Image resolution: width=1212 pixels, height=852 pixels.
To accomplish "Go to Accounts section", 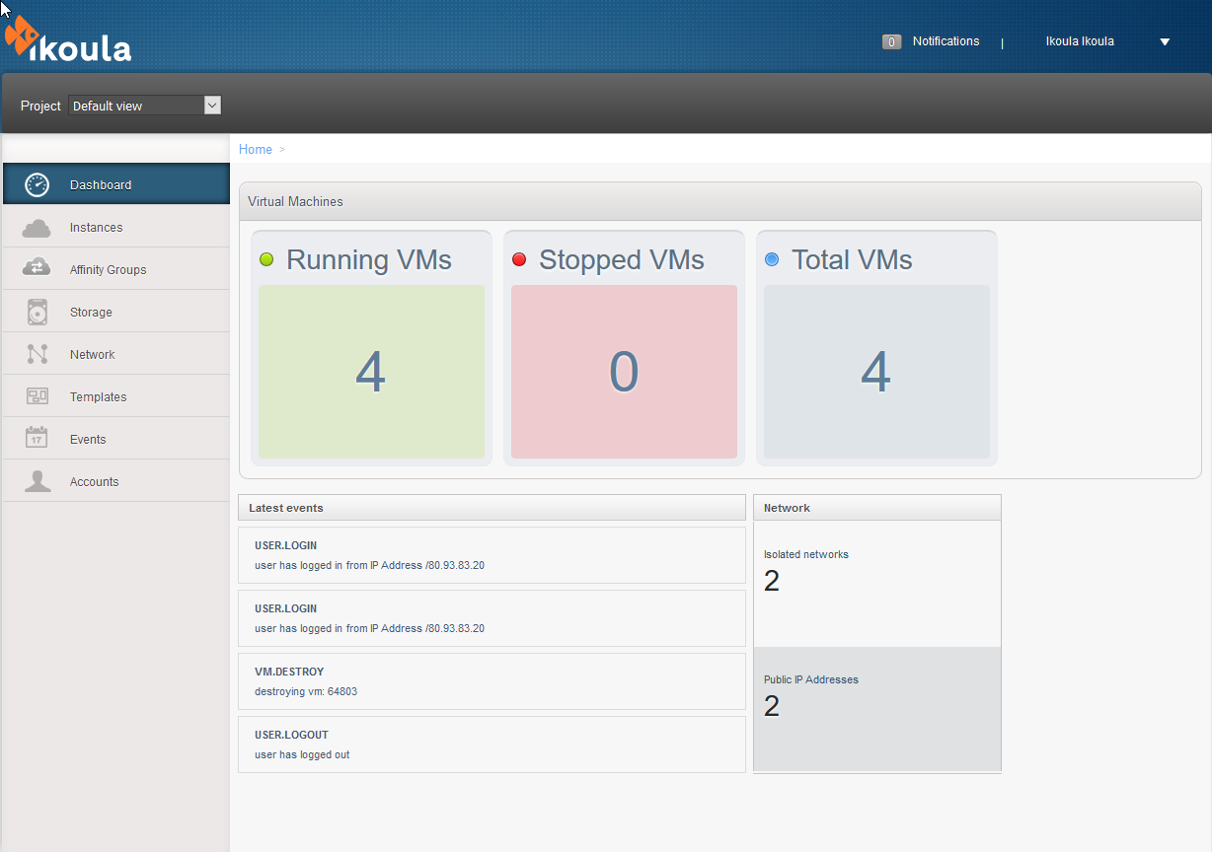I will (116, 481).
